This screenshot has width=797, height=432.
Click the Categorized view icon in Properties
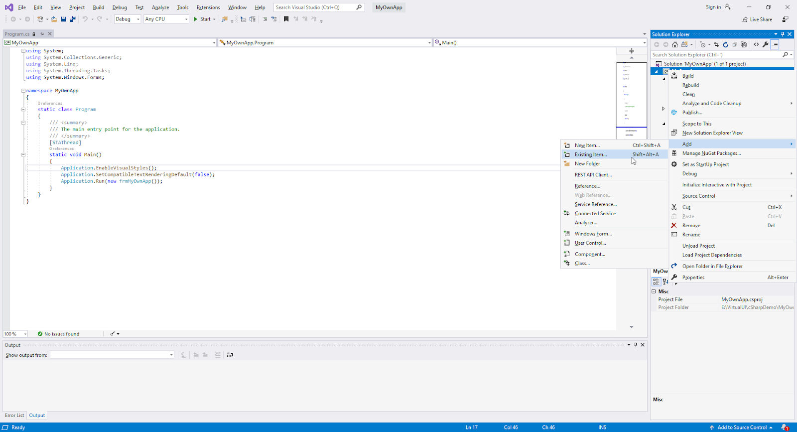657,282
